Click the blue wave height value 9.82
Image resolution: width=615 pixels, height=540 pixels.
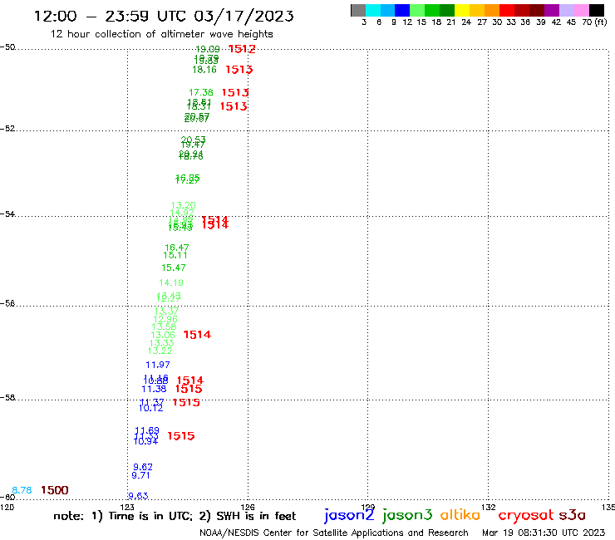click(143, 467)
